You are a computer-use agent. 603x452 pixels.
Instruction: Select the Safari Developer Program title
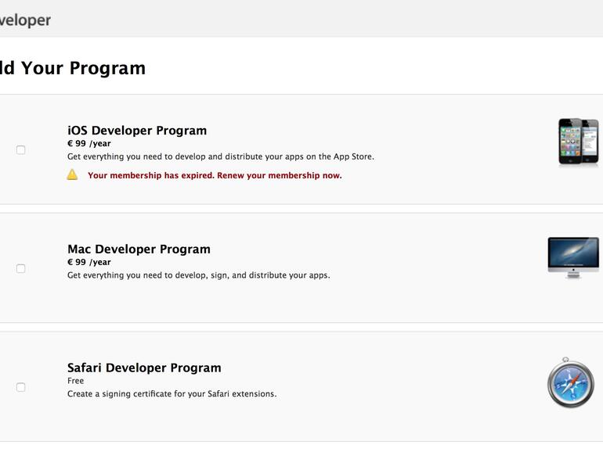144,368
